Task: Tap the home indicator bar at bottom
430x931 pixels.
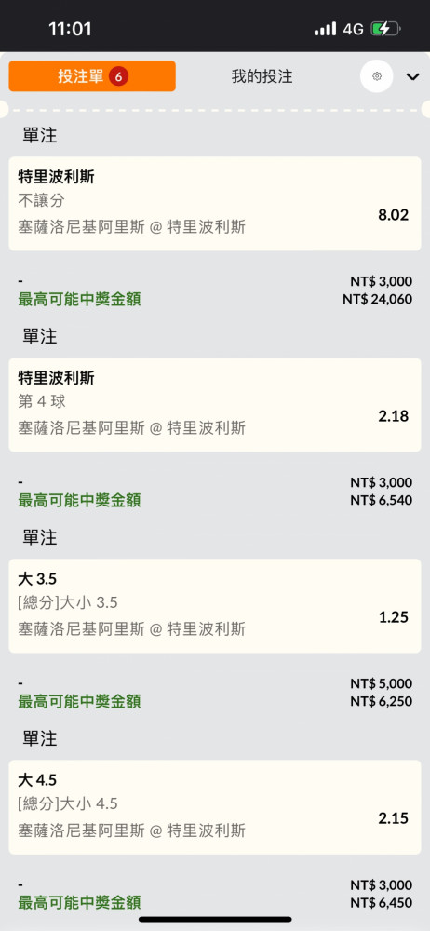Action: pyautogui.click(x=215, y=919)
